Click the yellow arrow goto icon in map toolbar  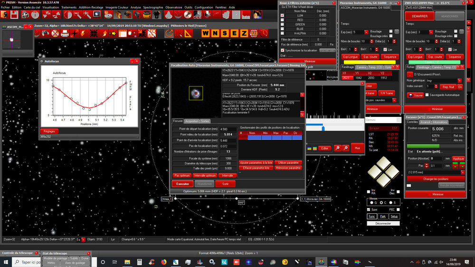113,33
